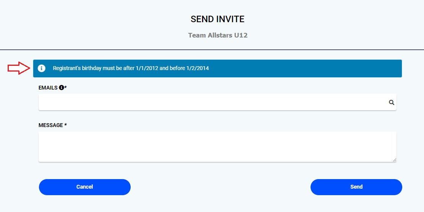Focus the Emails input field
424x212 pixels.
(212, 103)
